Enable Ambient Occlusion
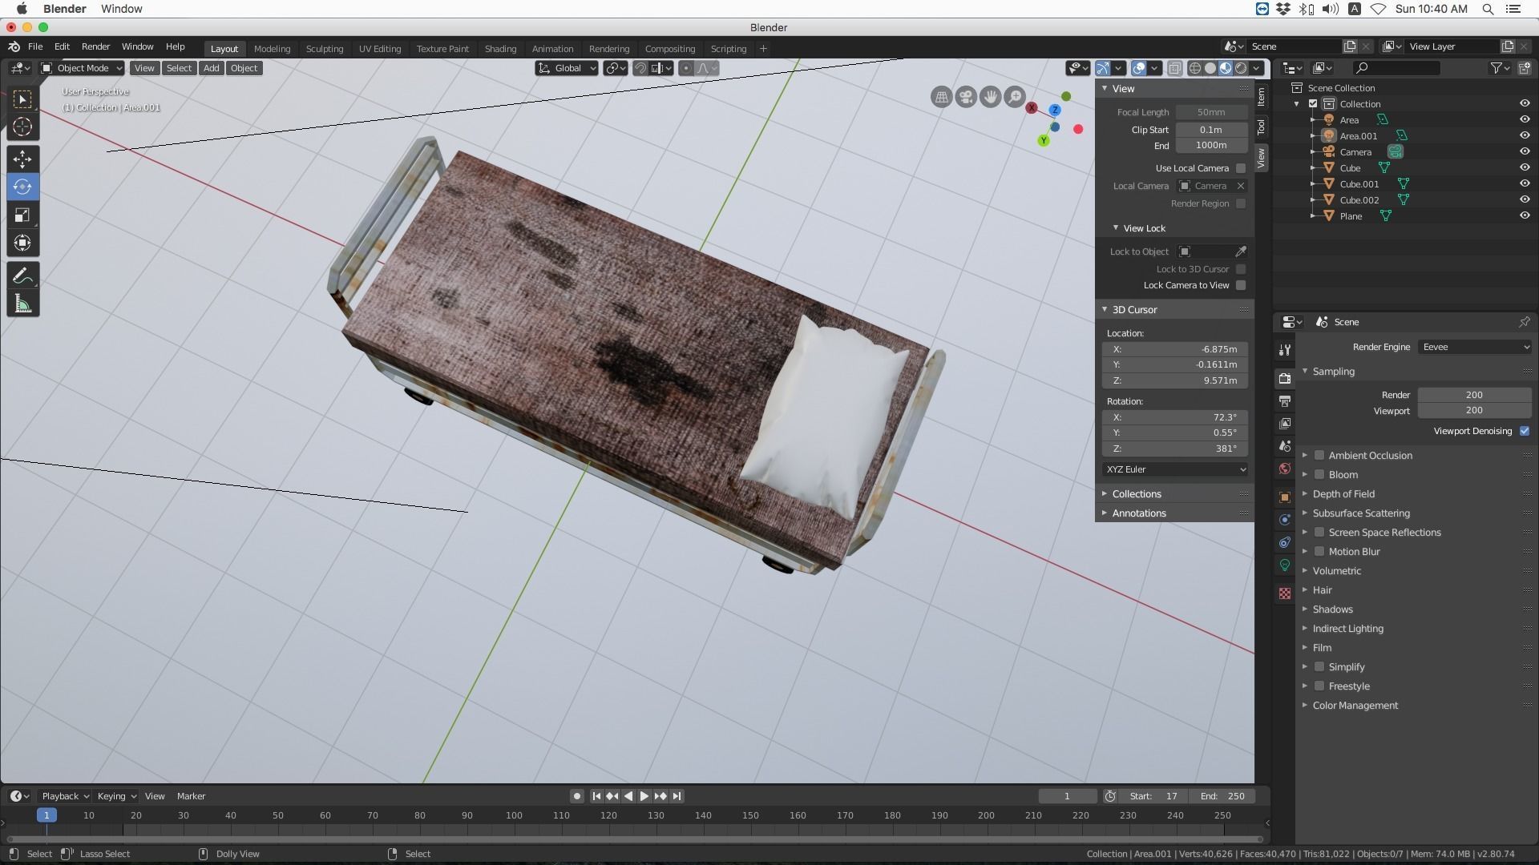This screenshot has height=865, width=1539. click(1319, 456)
